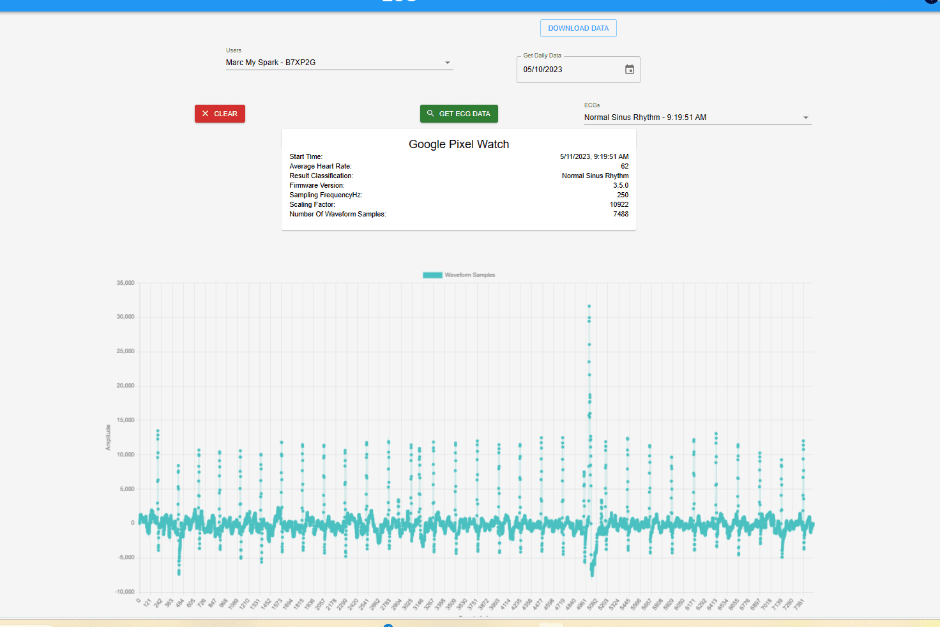Expand the ECGs dropdown arrow
The image size is (940, 627).
point(805,117)
